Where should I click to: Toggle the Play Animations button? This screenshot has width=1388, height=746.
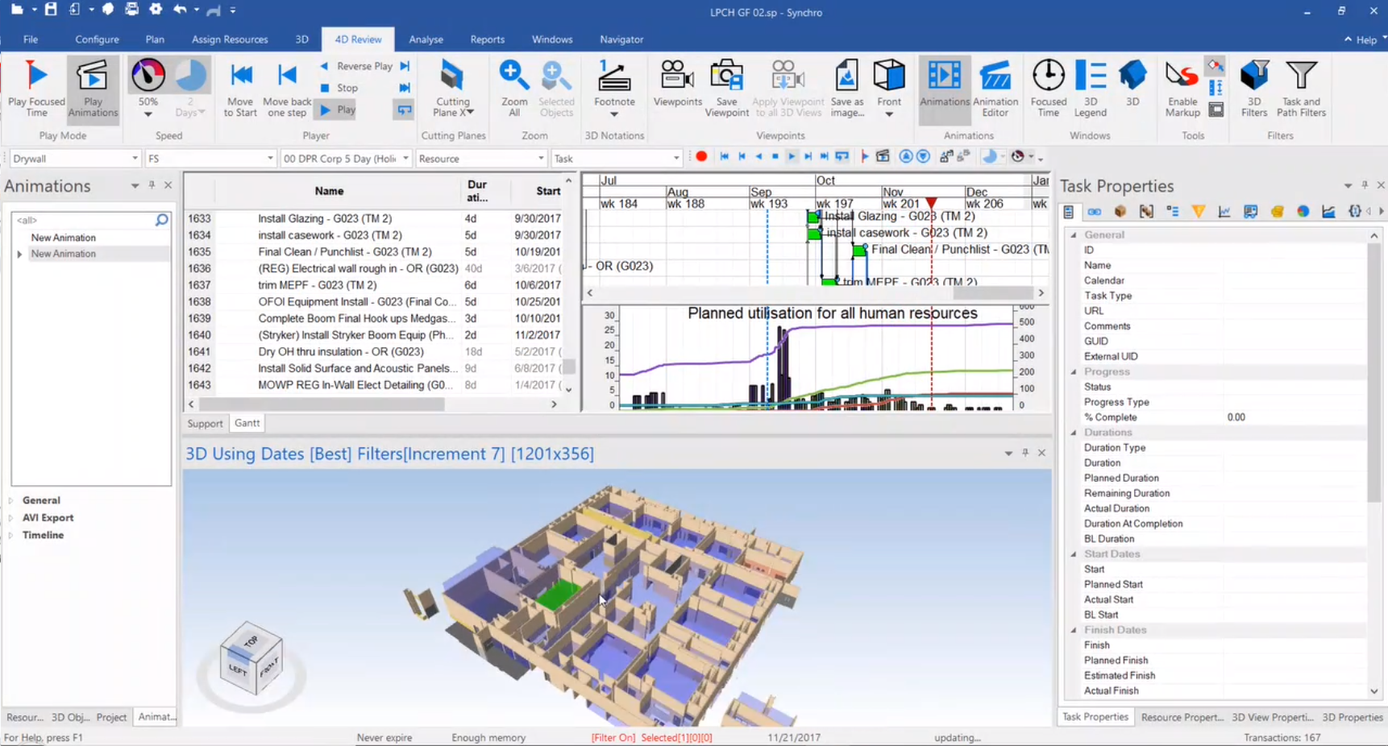93,89
